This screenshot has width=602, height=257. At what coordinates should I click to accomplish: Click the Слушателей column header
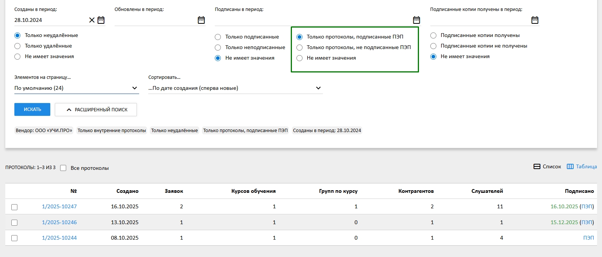pyautogui.click(x=487, y=191)
